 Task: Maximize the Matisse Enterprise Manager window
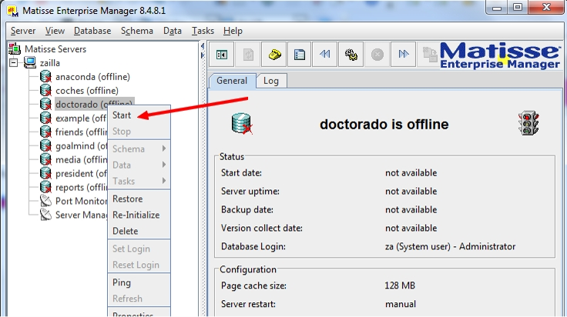coord(518,7)
